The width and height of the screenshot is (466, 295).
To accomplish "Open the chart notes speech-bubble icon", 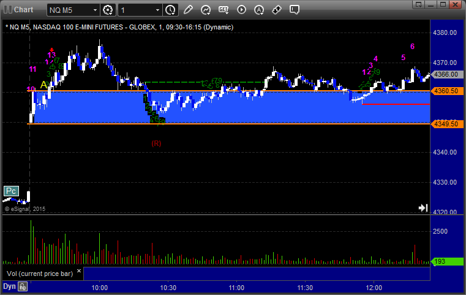I will pos(295,10).
